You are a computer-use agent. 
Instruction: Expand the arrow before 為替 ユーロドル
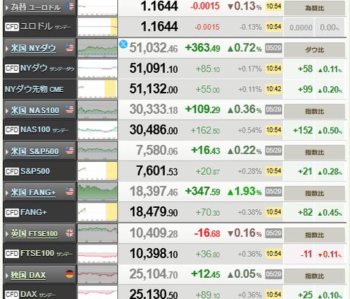click(7, 7)
